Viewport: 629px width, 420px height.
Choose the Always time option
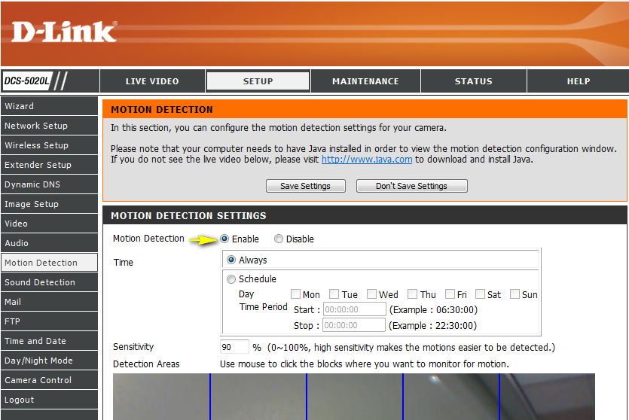pos(231,260)
